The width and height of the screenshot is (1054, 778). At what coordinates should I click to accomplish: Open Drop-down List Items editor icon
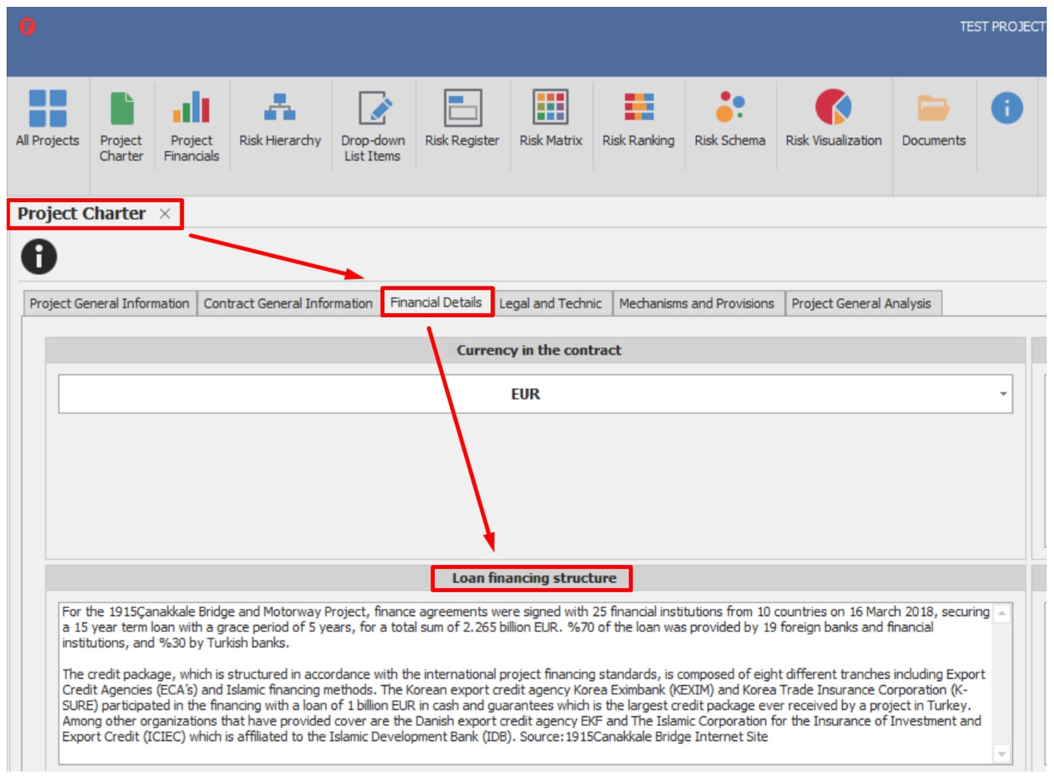click(x=374, y=108)
